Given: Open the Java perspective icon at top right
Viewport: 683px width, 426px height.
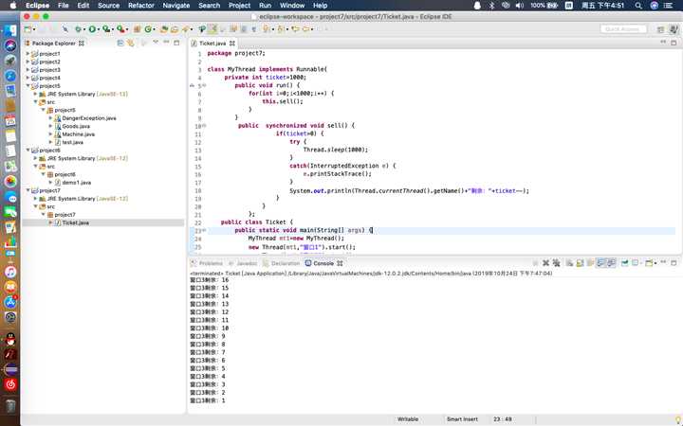Looking at the screenshot, I should tap(672, 29).
